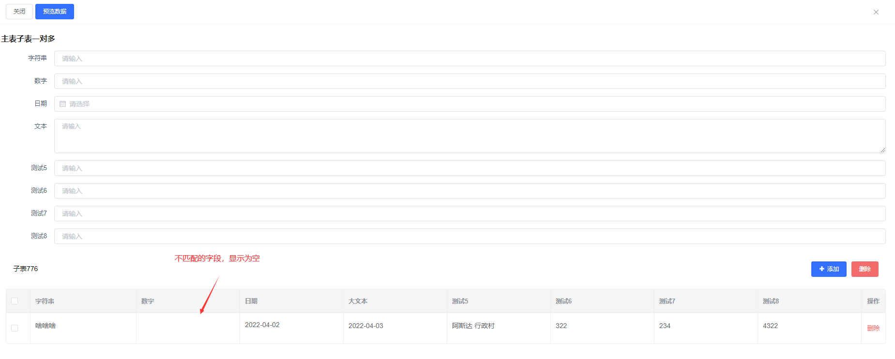Image resolution: width=895 pixels, height=359 pixels.
Task: Click the X close icon at top right
Action: tap(876, 12)
